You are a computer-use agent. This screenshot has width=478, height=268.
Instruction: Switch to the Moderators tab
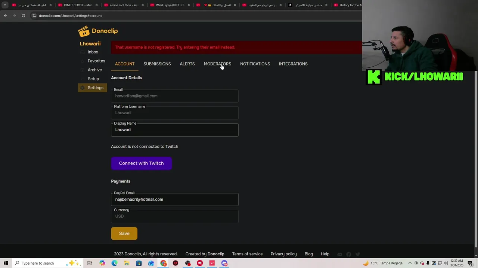[217, 64]
